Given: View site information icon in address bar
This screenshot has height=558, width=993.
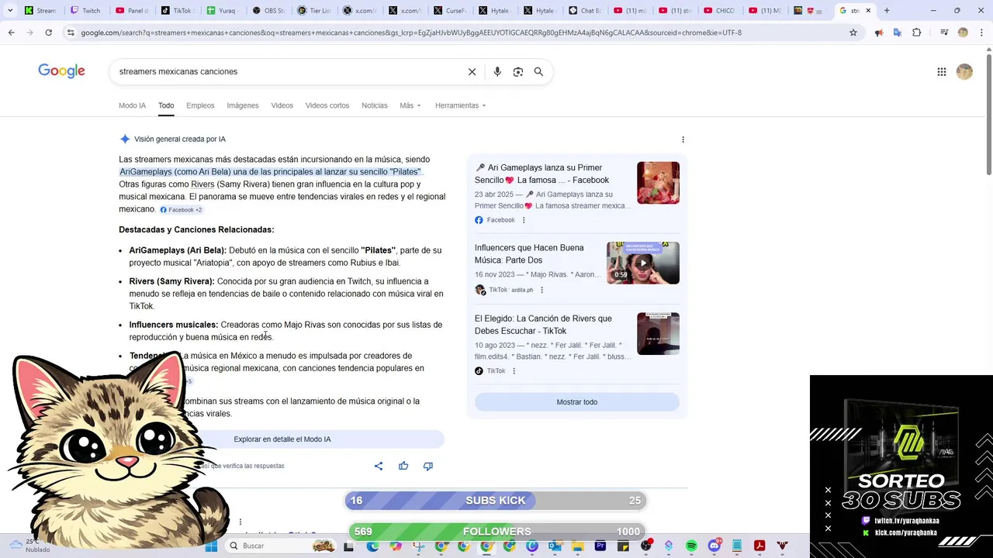Looking at the screenshot, I should 71,33.
